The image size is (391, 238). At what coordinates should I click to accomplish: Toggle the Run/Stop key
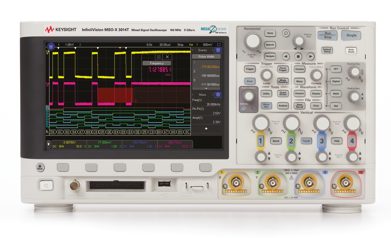pos(327,35)
